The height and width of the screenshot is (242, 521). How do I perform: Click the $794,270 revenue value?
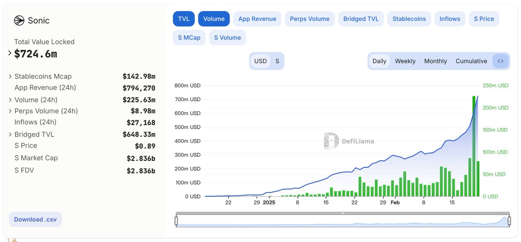click(139, 88)
